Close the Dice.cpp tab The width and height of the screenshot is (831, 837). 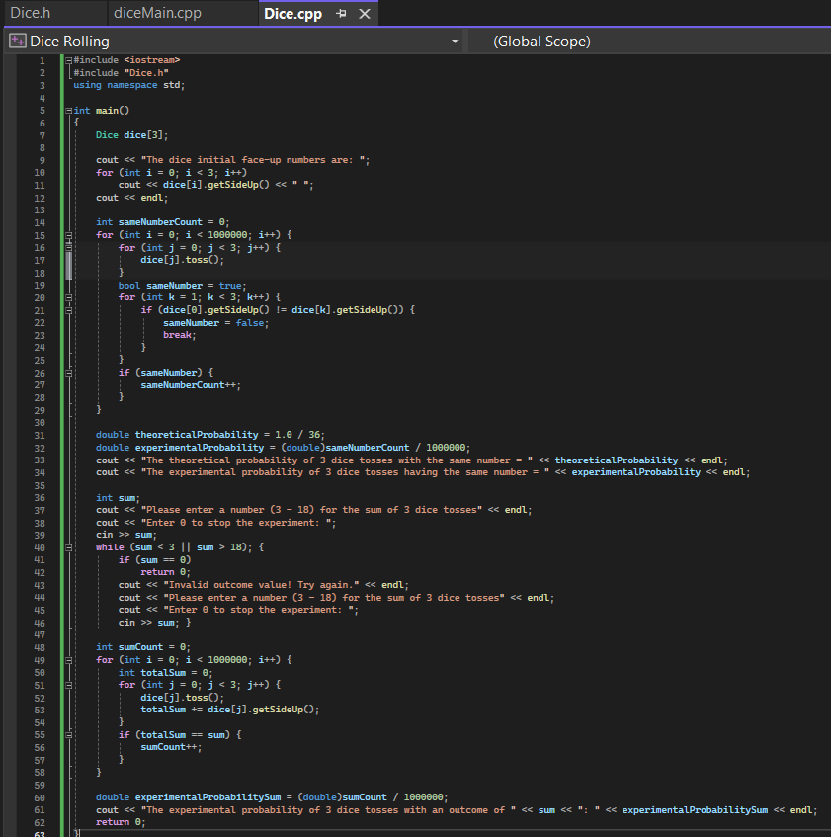[365, 14]
